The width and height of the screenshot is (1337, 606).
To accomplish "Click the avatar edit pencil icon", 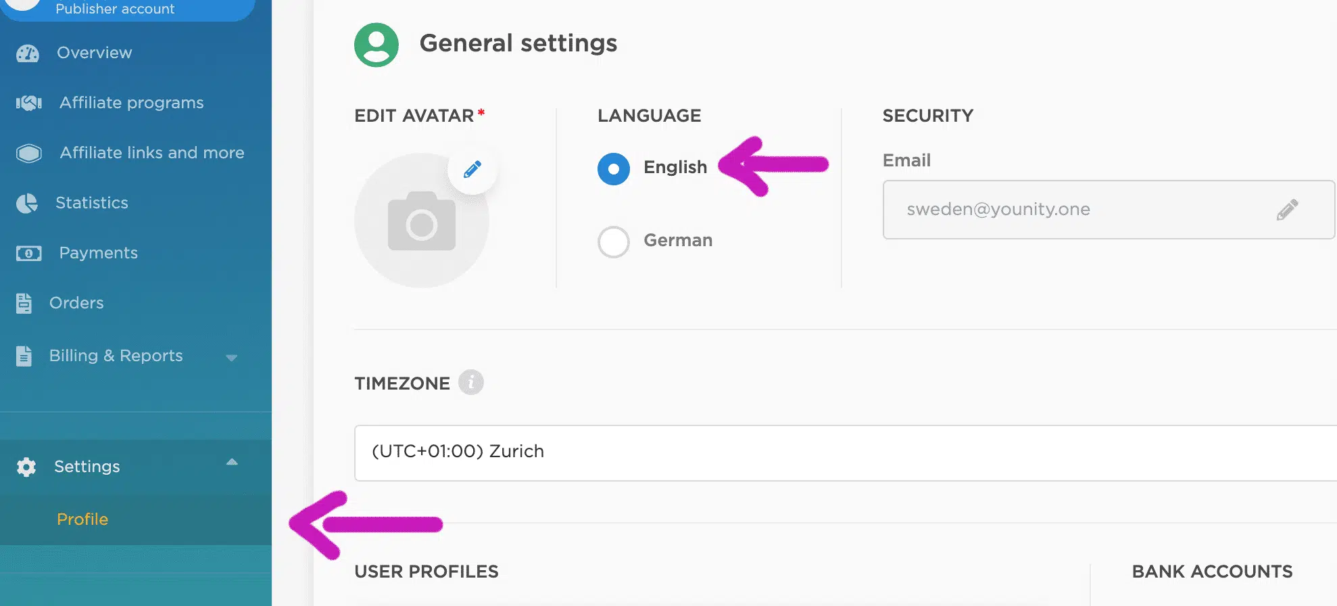I will click(x=472, y=169).
